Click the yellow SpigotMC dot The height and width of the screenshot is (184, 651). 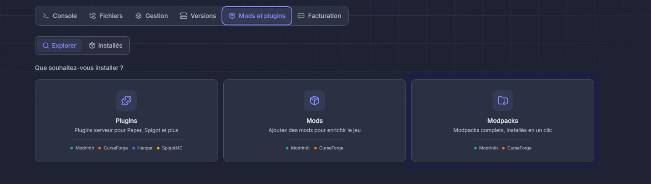159,148
